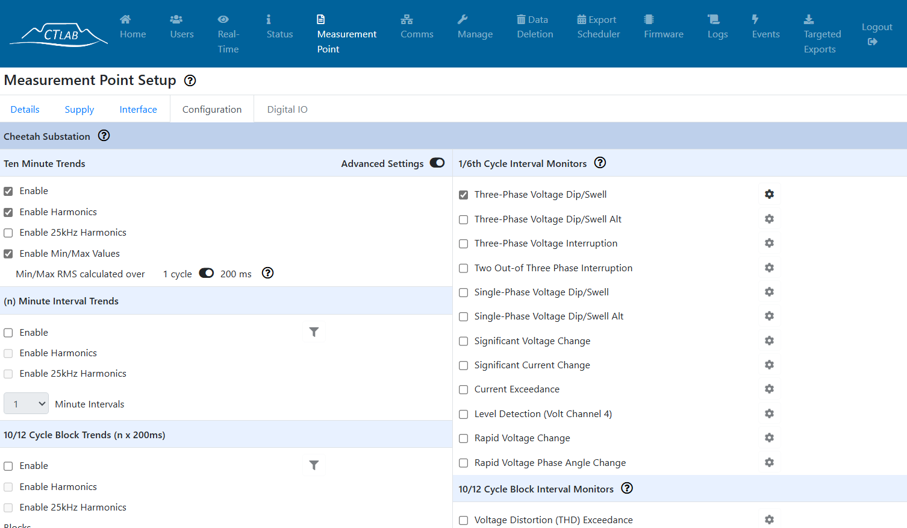Log out of the application
This screenshot has width=907, height=528.
tap(877, 34)
